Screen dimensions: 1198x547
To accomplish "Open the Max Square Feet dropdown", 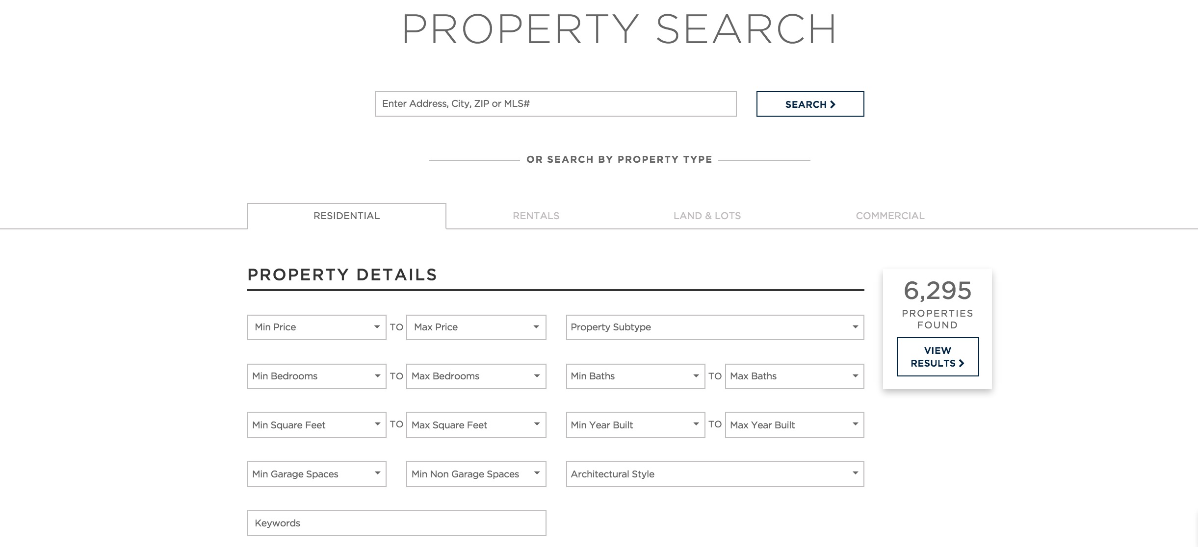I will point(476,425).
